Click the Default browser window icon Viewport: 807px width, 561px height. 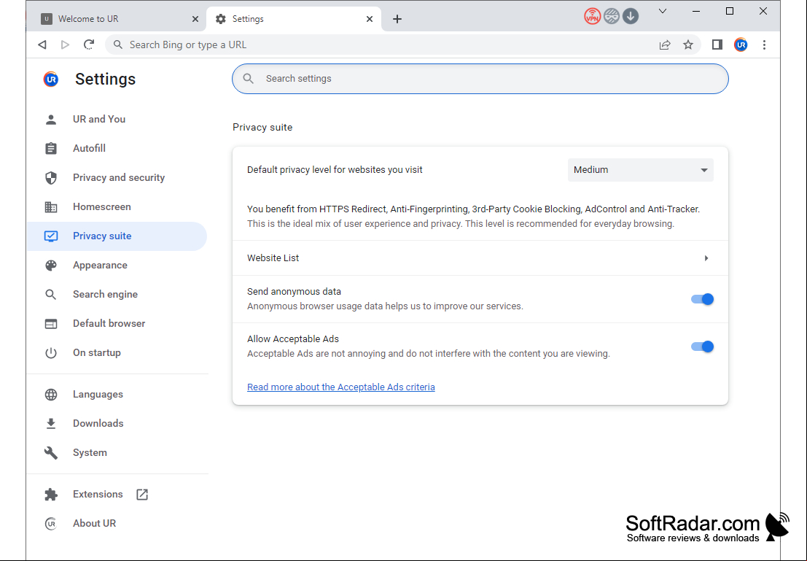(51, 323)
